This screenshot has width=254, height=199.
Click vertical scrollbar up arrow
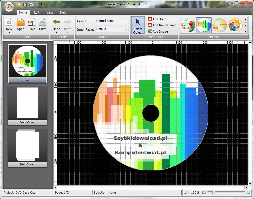(x=250, y=43)
